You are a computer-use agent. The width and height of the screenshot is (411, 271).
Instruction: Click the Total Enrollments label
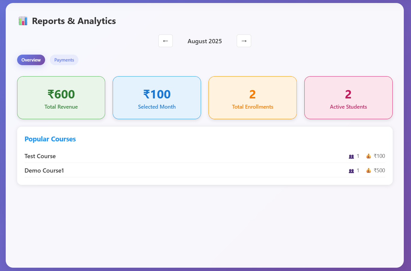[x=253, y=107]
